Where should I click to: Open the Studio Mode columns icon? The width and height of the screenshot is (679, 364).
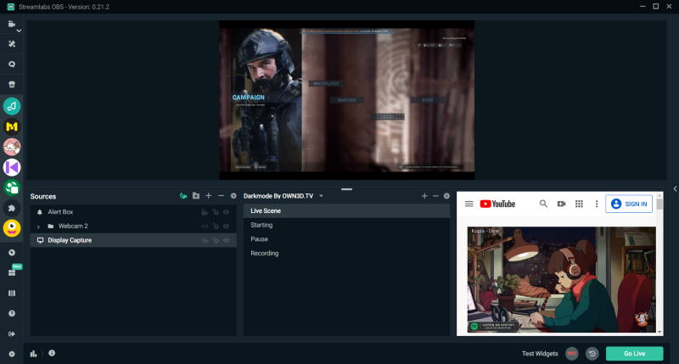coord(12,293)
